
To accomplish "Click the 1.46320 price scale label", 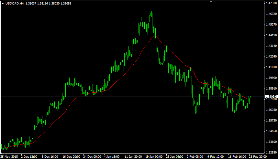I will tap(272, 14).
